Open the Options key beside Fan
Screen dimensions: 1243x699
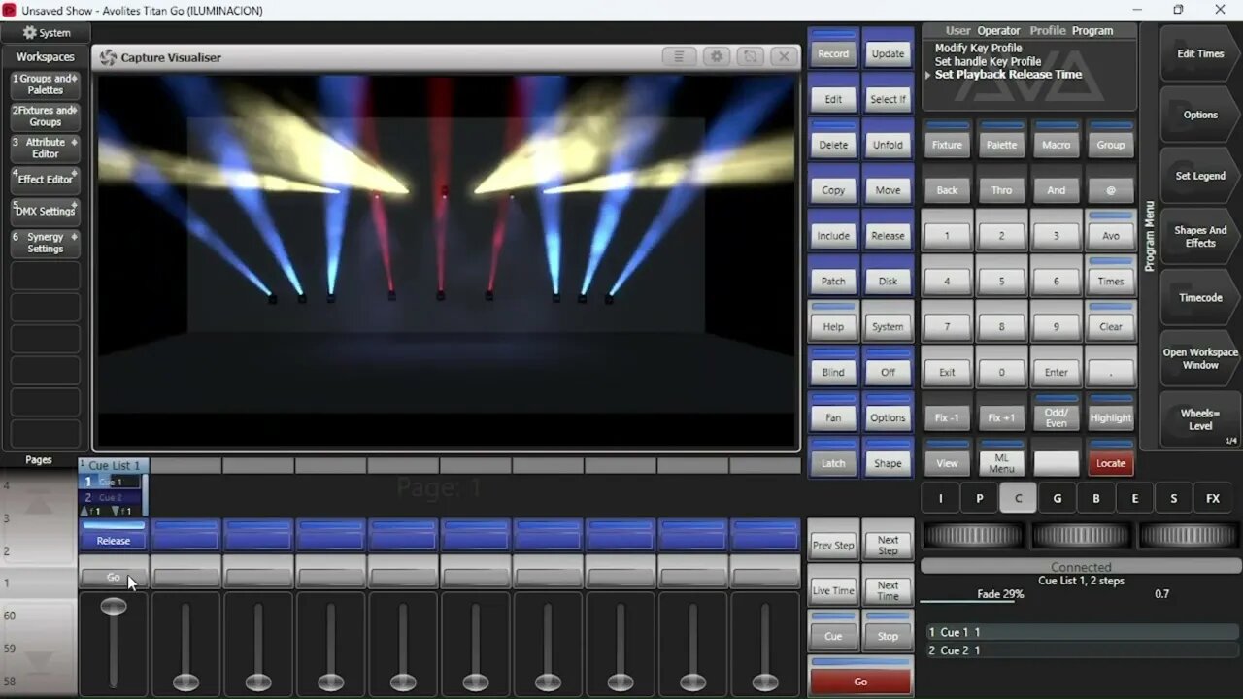888,412
